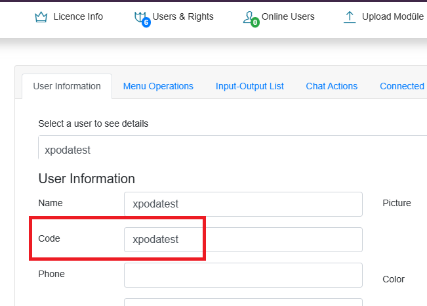
Task: Focus the empty Phone input field
Action: coord(243,275)
